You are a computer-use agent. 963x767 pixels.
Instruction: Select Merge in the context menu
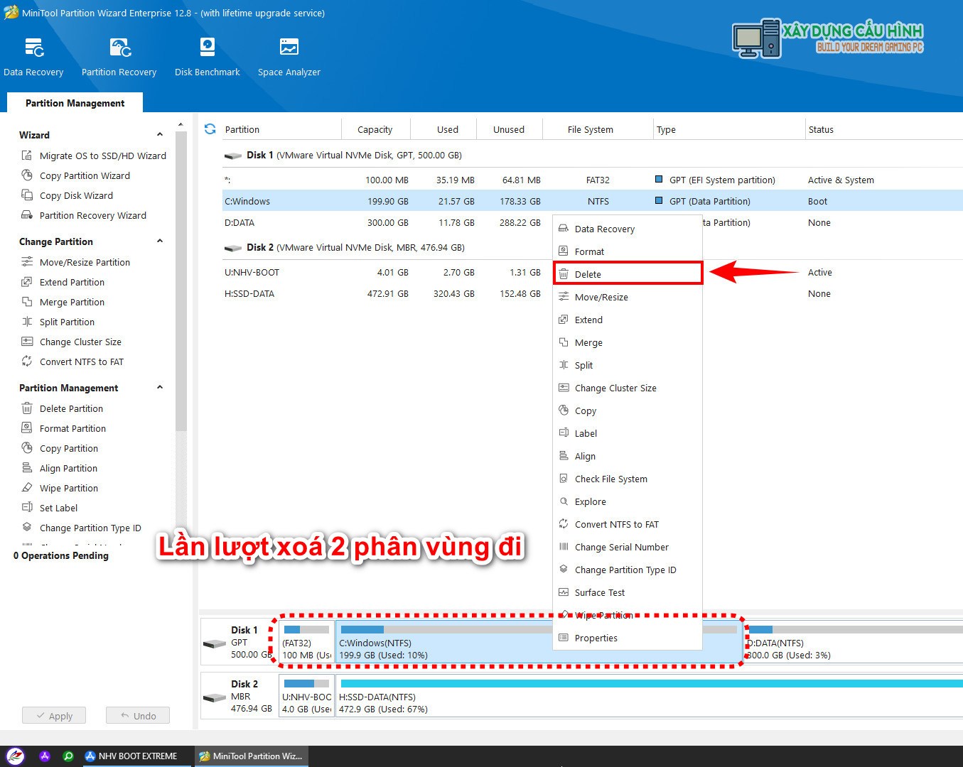[x=628, y=342]
